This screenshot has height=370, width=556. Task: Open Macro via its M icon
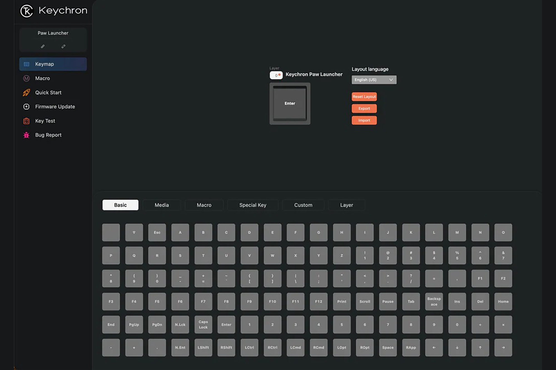pos(26,78)
